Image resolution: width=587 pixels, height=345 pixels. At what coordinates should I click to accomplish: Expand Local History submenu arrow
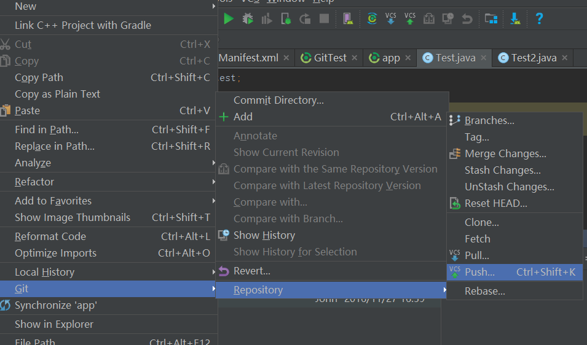tap(213, 272)
